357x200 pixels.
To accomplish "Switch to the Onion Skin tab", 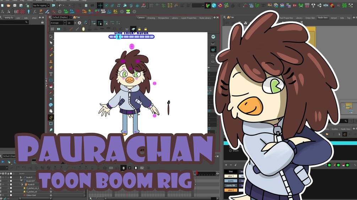I will click(310, 18).
